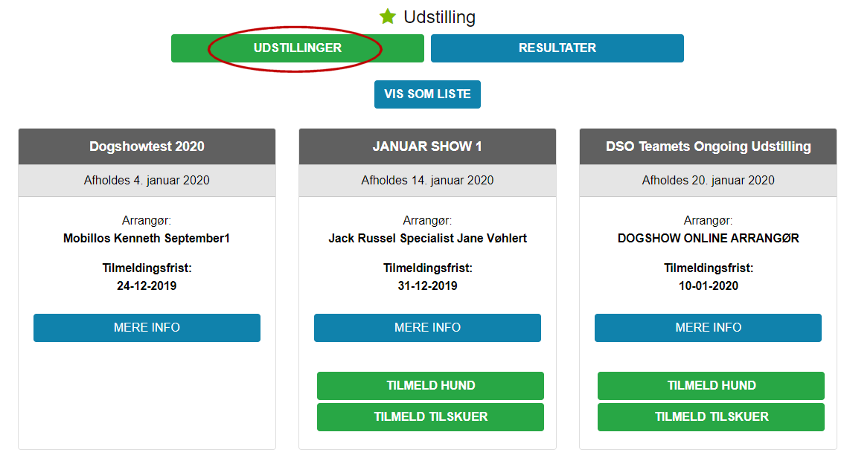The width and height of the screenshot is (844, 461).
Task: Click the VIS SOM LISTE button
Action: [427, 94]
